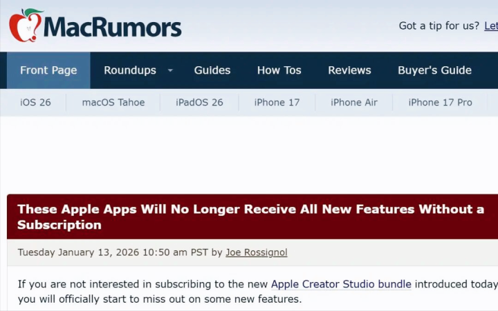Open the How Tos section
This screenshot has height=311, width=498.
(x=279, y=70)
